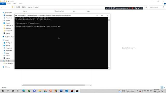This screenshot has width=166, height=93.
Task: Select Network in navigation pane
Action: coord(7,67)
